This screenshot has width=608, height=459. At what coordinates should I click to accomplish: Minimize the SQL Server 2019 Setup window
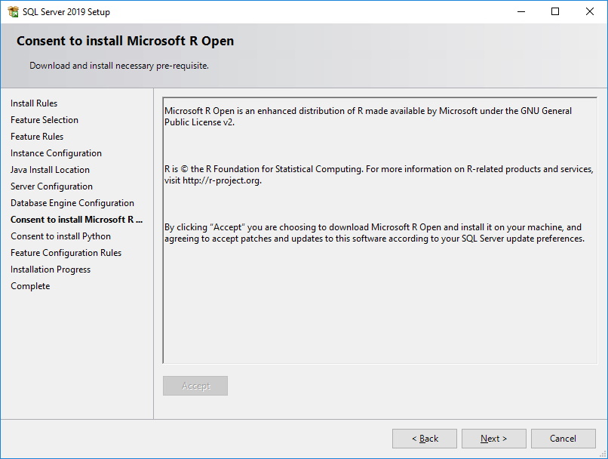[521, 11]
